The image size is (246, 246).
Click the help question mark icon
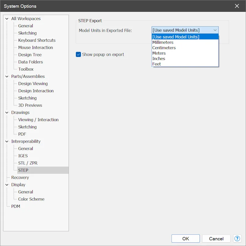pos(237,239)
